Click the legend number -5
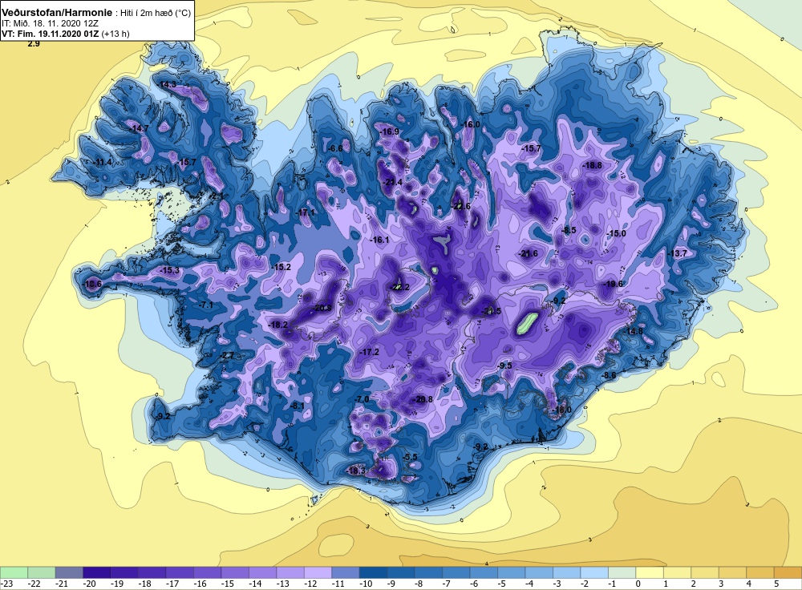This screenshot has height=590, width=802. (x=504, y=584)
